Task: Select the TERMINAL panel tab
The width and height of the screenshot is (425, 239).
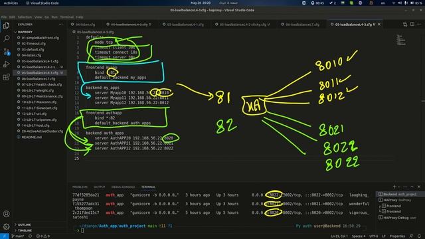Action: click(148, 187)
